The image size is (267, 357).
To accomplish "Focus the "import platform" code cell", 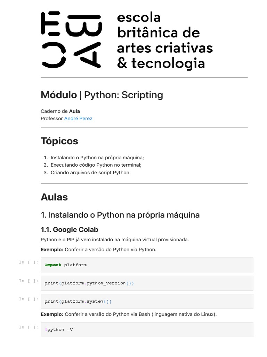I will coord(147,265).
